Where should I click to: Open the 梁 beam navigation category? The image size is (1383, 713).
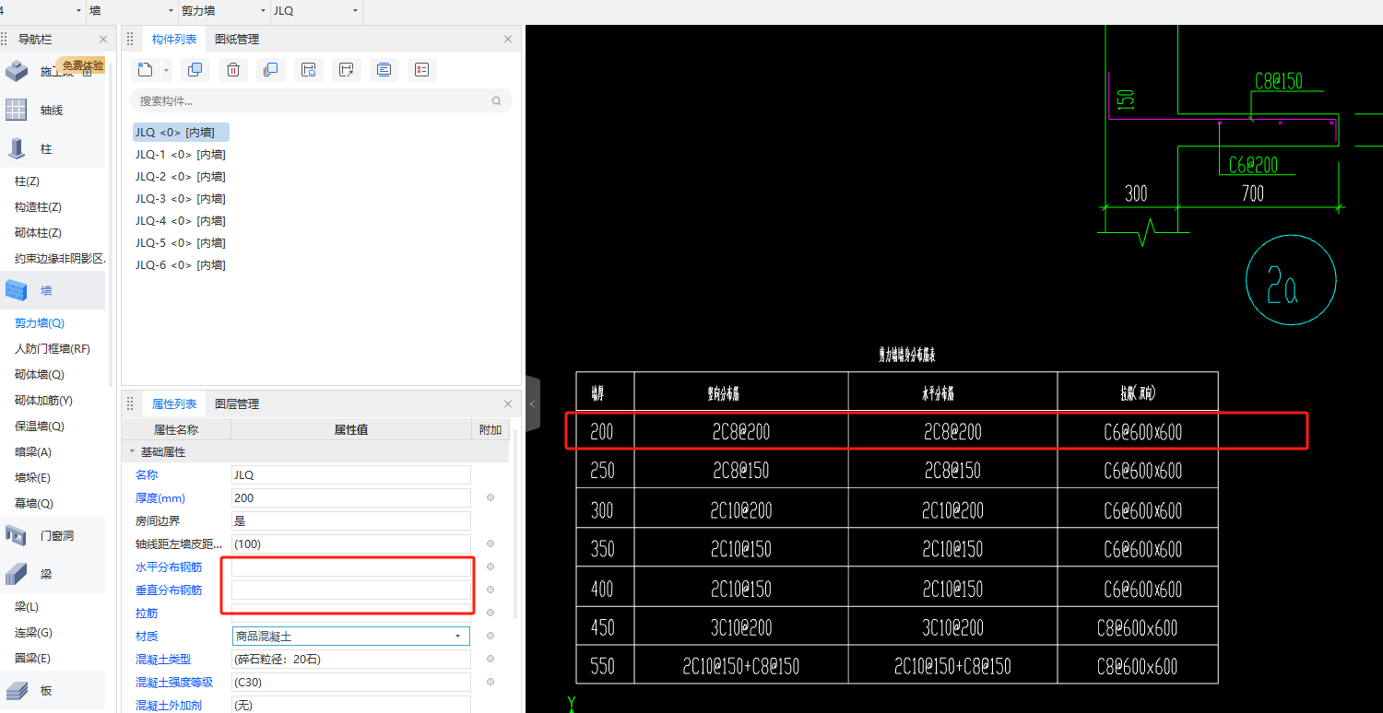[53, 575]
